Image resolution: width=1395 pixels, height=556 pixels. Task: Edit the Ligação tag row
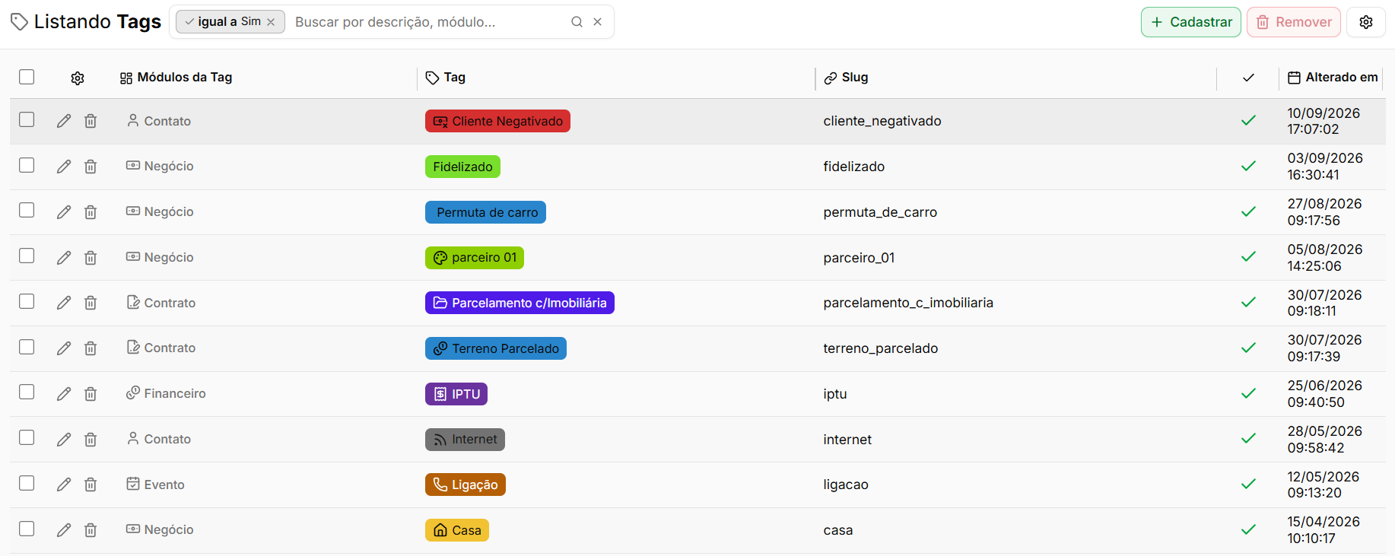[64, 485]
